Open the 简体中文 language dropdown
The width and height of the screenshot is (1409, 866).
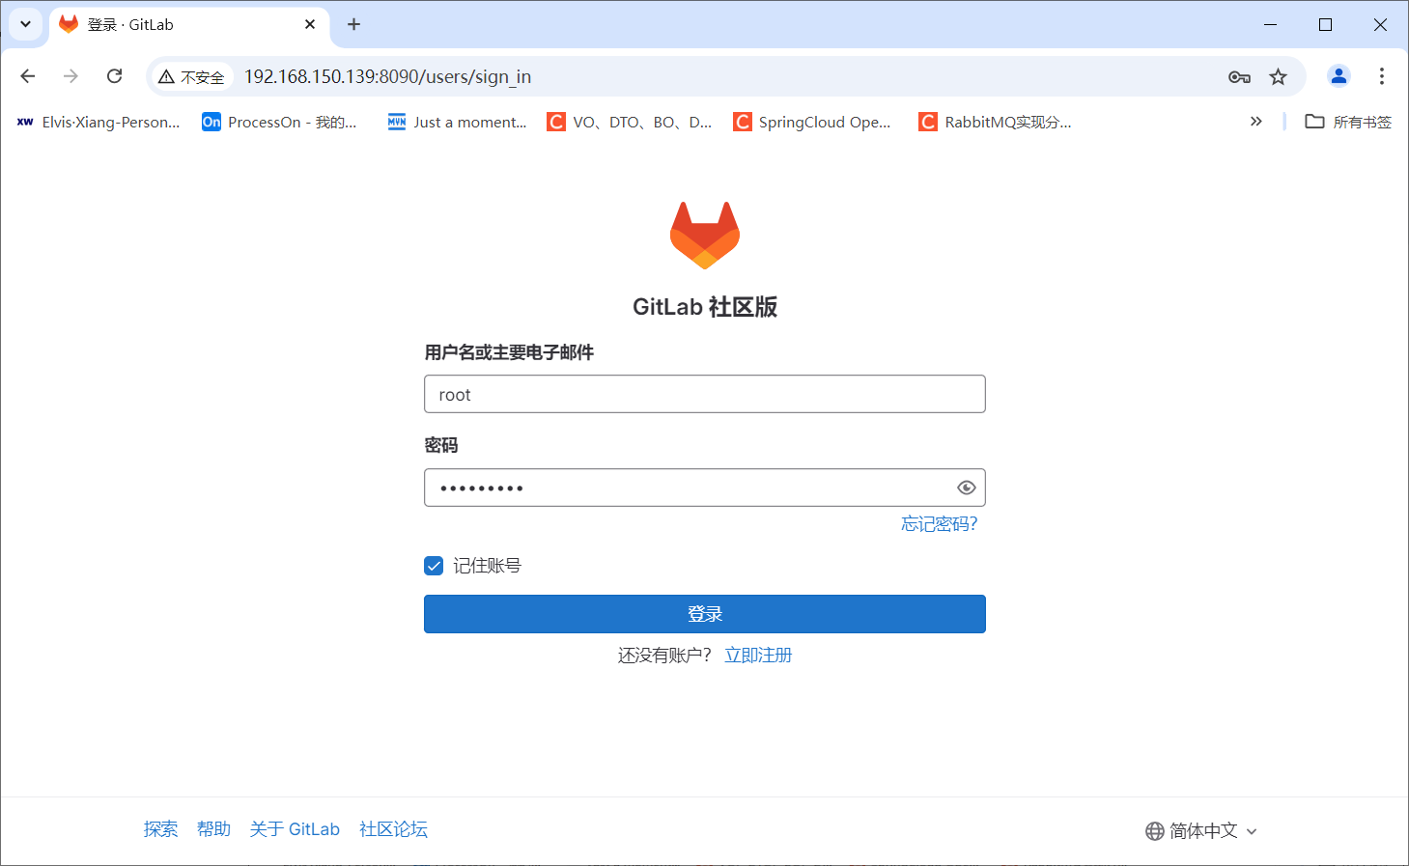[x=1201, y=831]
